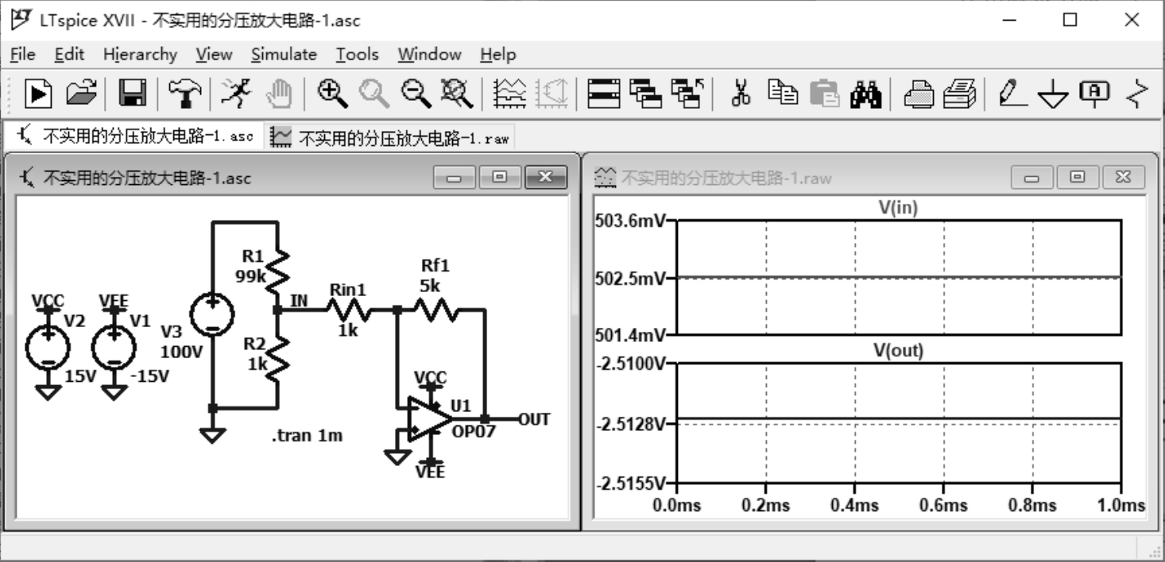This screenshot has width=1165, height=562.
Task: Click the V3 voltage source symbol
Action: pyautogui.click(x=213, y=314)
